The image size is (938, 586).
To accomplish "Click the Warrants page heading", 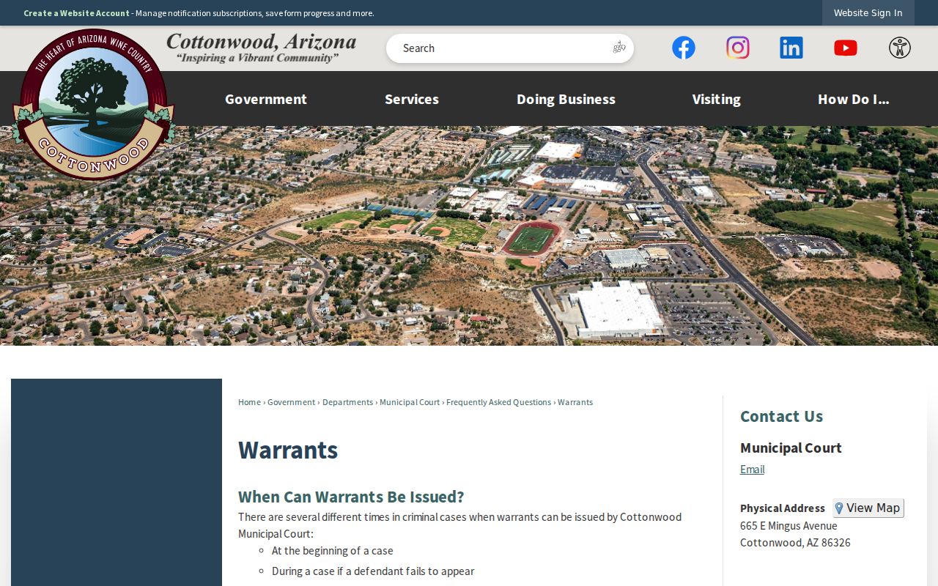I will [x=288, y=450].
